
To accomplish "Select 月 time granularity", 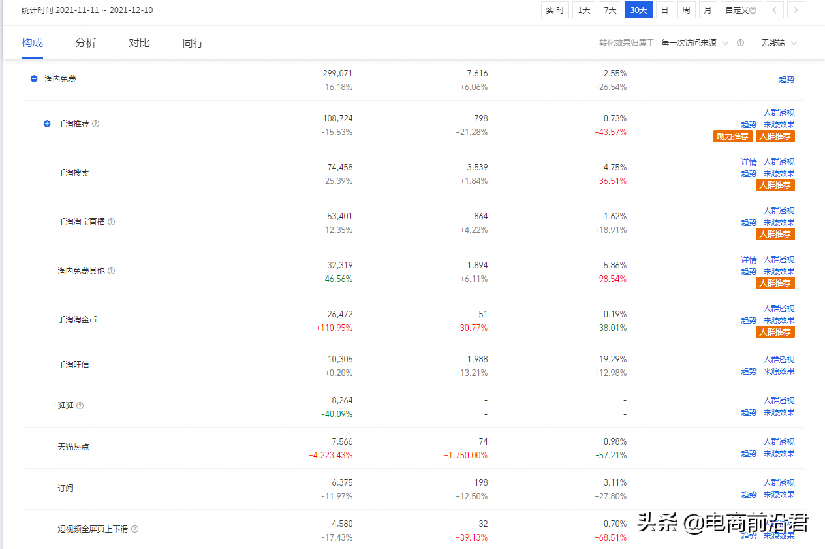I will pos(708,10).
